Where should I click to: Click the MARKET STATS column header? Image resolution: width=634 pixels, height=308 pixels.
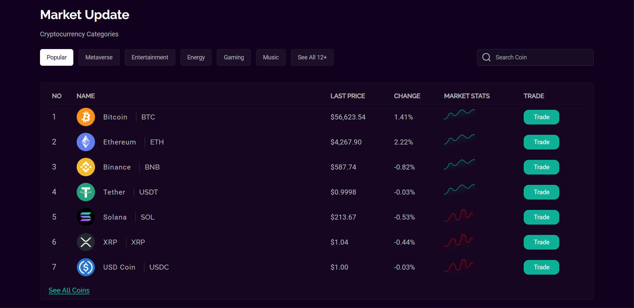[x=467, y=96]
